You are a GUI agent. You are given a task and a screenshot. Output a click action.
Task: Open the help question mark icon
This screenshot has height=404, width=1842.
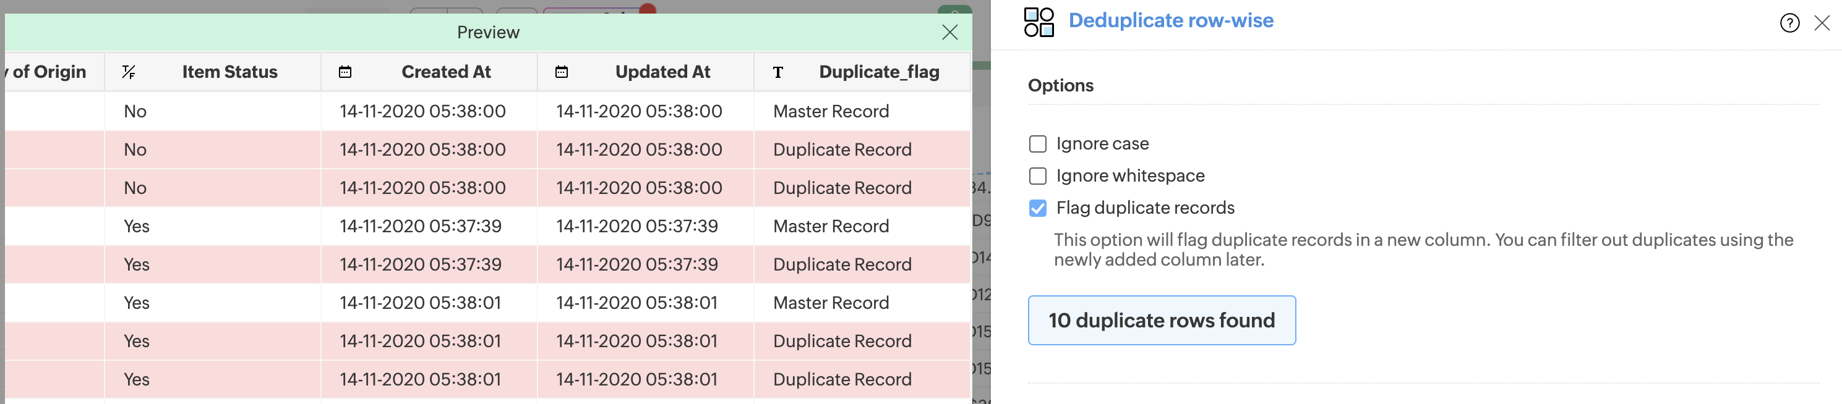pos(1789,23)
